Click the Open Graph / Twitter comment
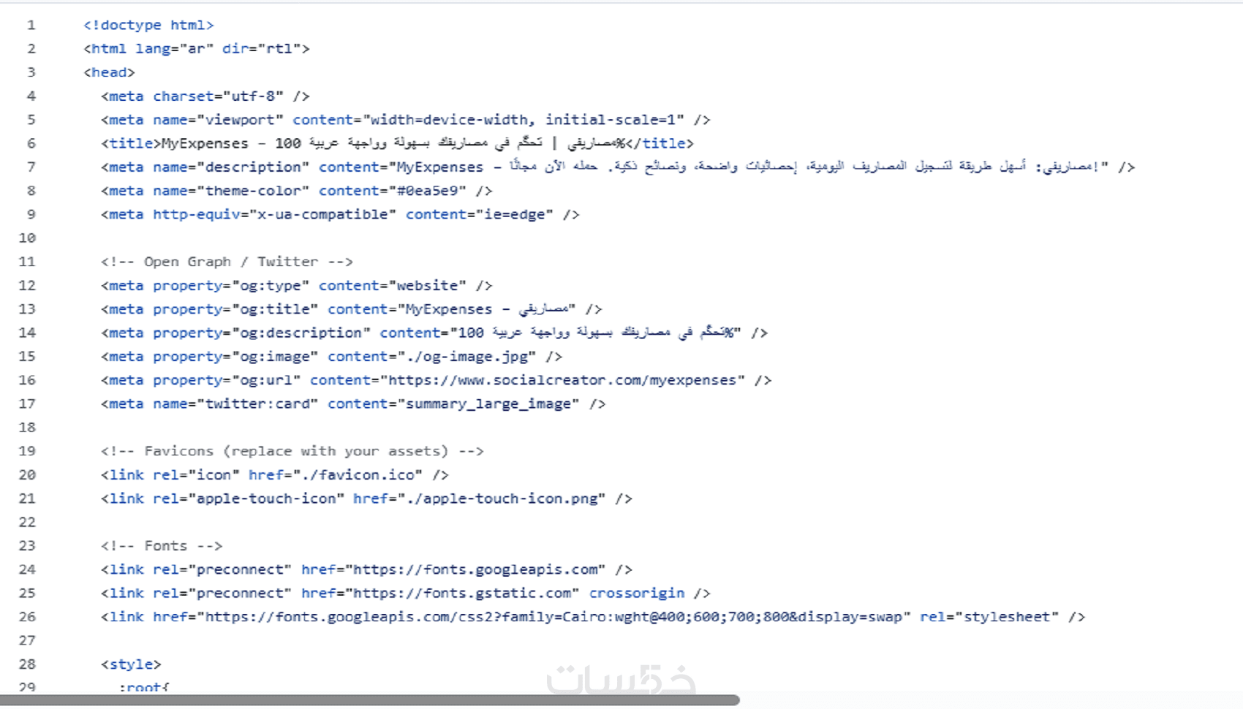This screenshot has width=1243, height=709. click(227, 262)
